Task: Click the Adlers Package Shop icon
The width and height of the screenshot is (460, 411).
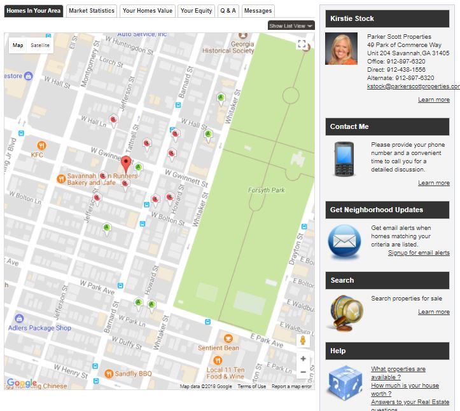Action: (19, 318)
